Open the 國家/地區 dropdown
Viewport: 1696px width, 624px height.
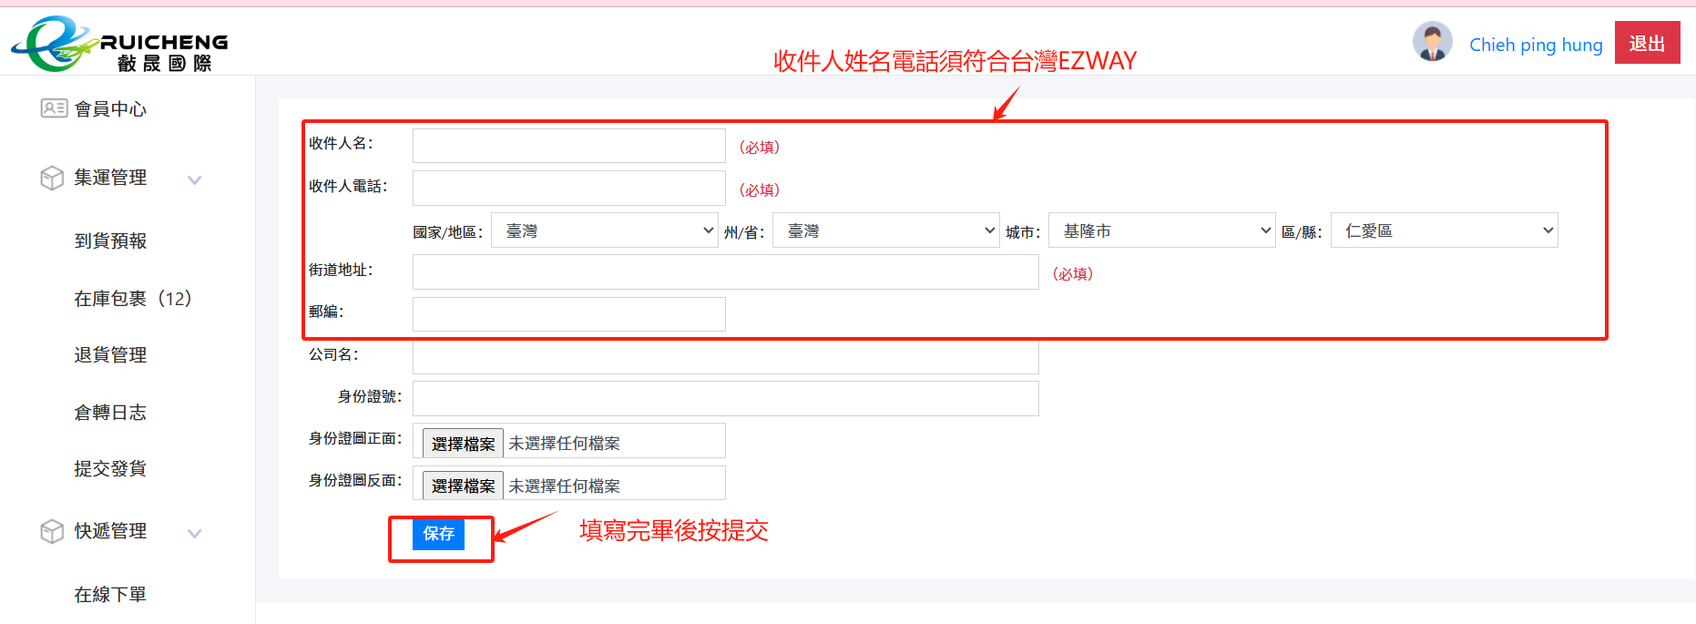[605, 230]
